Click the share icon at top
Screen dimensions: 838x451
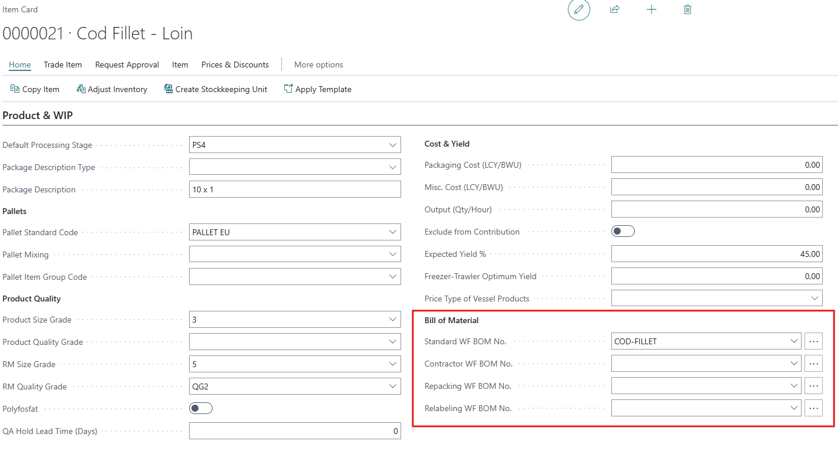pyautogui.click(x=615, y=9)
